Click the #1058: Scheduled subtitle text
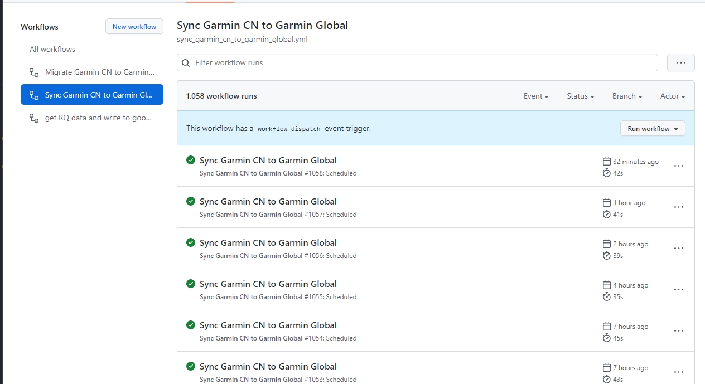The height and width of the screenshot is (384, 705). click(x=330, y=173)
